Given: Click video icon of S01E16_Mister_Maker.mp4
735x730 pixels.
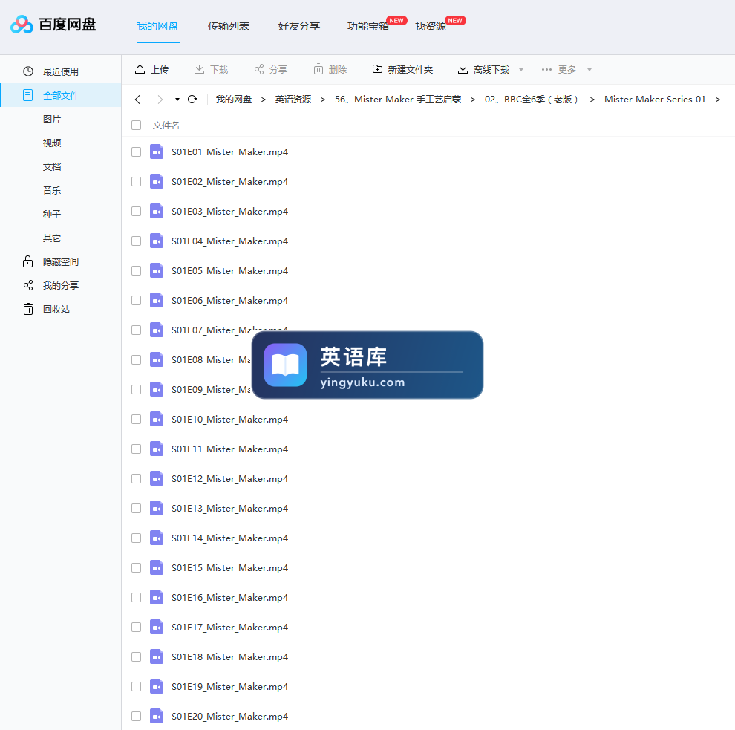Looking at the screenshot, I should (157, 597).
